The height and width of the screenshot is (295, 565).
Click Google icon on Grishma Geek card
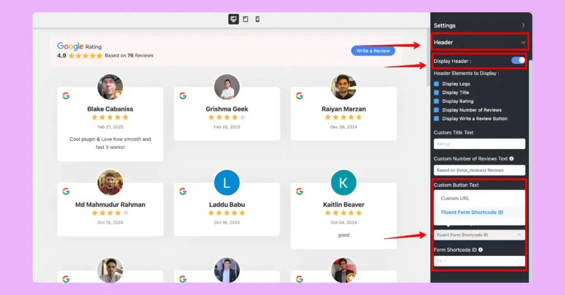coord(183,96)
